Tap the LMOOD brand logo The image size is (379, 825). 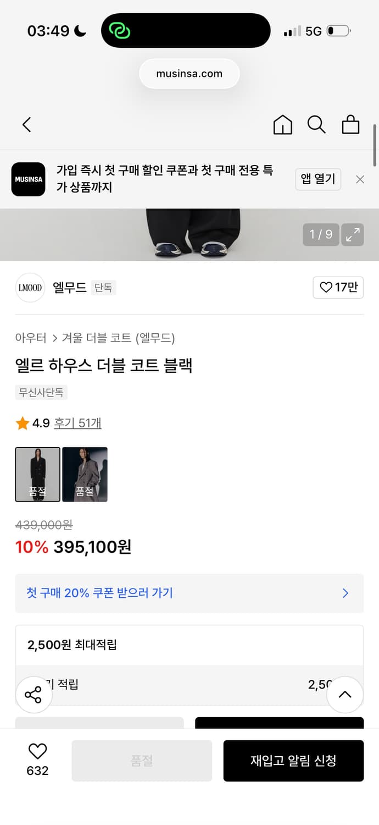[x=30, y=288]
